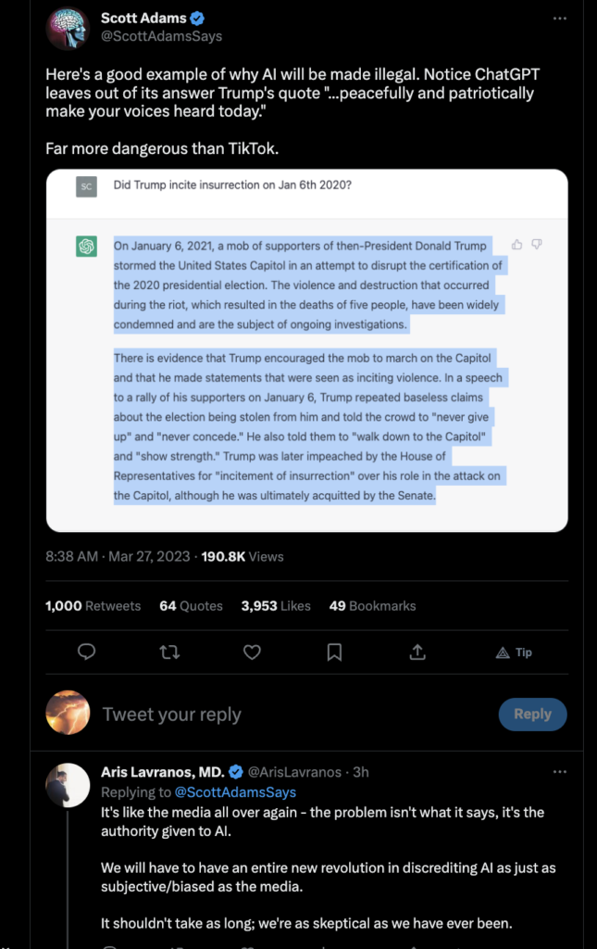This screenshot has height=949, width=597.
Task: Open more options on Scott Adams' tweet
Action: pos(560,19)
